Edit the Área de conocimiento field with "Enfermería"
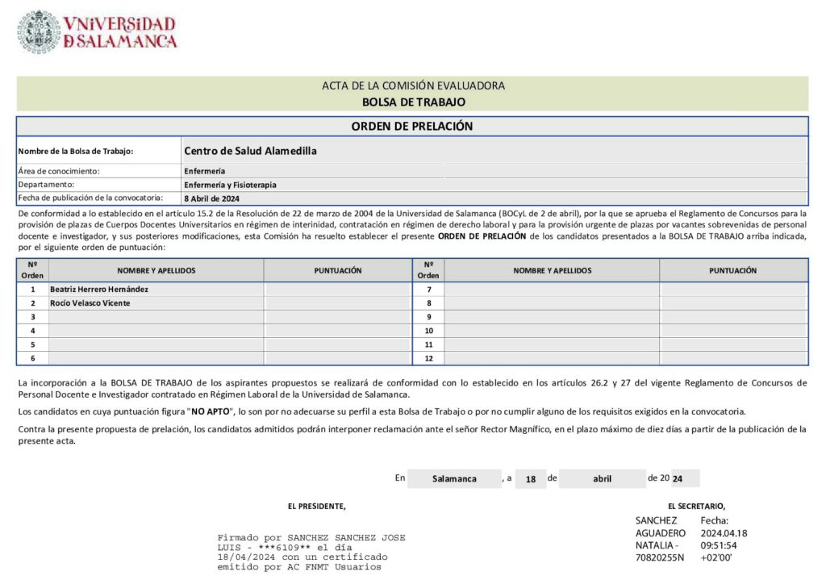This screenshot has width=826, height=584. (494, 171)
